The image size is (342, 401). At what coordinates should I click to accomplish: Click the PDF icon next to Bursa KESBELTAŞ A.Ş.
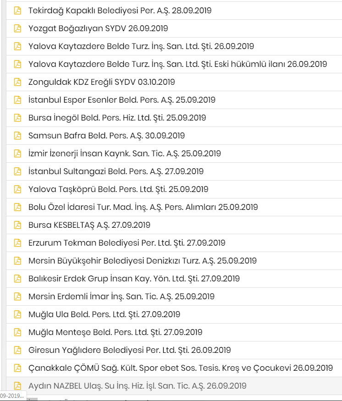(x=17, y=225)
